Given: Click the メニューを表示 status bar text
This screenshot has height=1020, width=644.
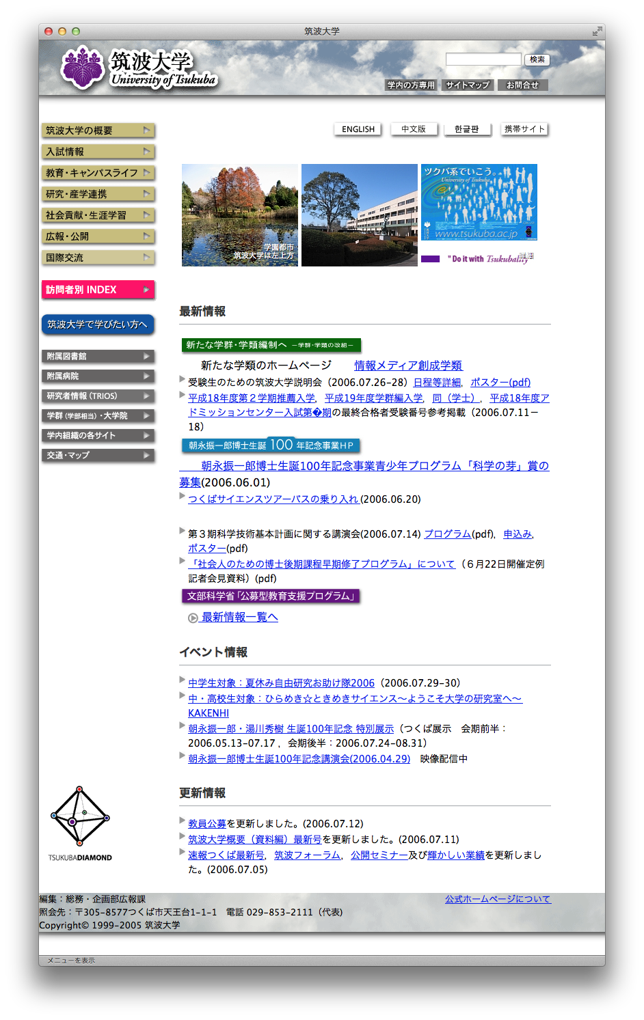Looking at the screenshot, I should 71,961.
